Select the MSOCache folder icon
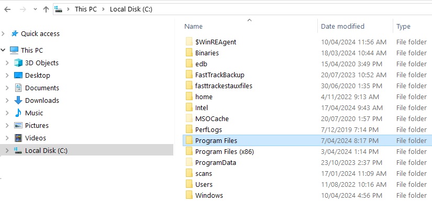Image resolution: width=432 pixels, height=203 pixels. pos(189,118)
